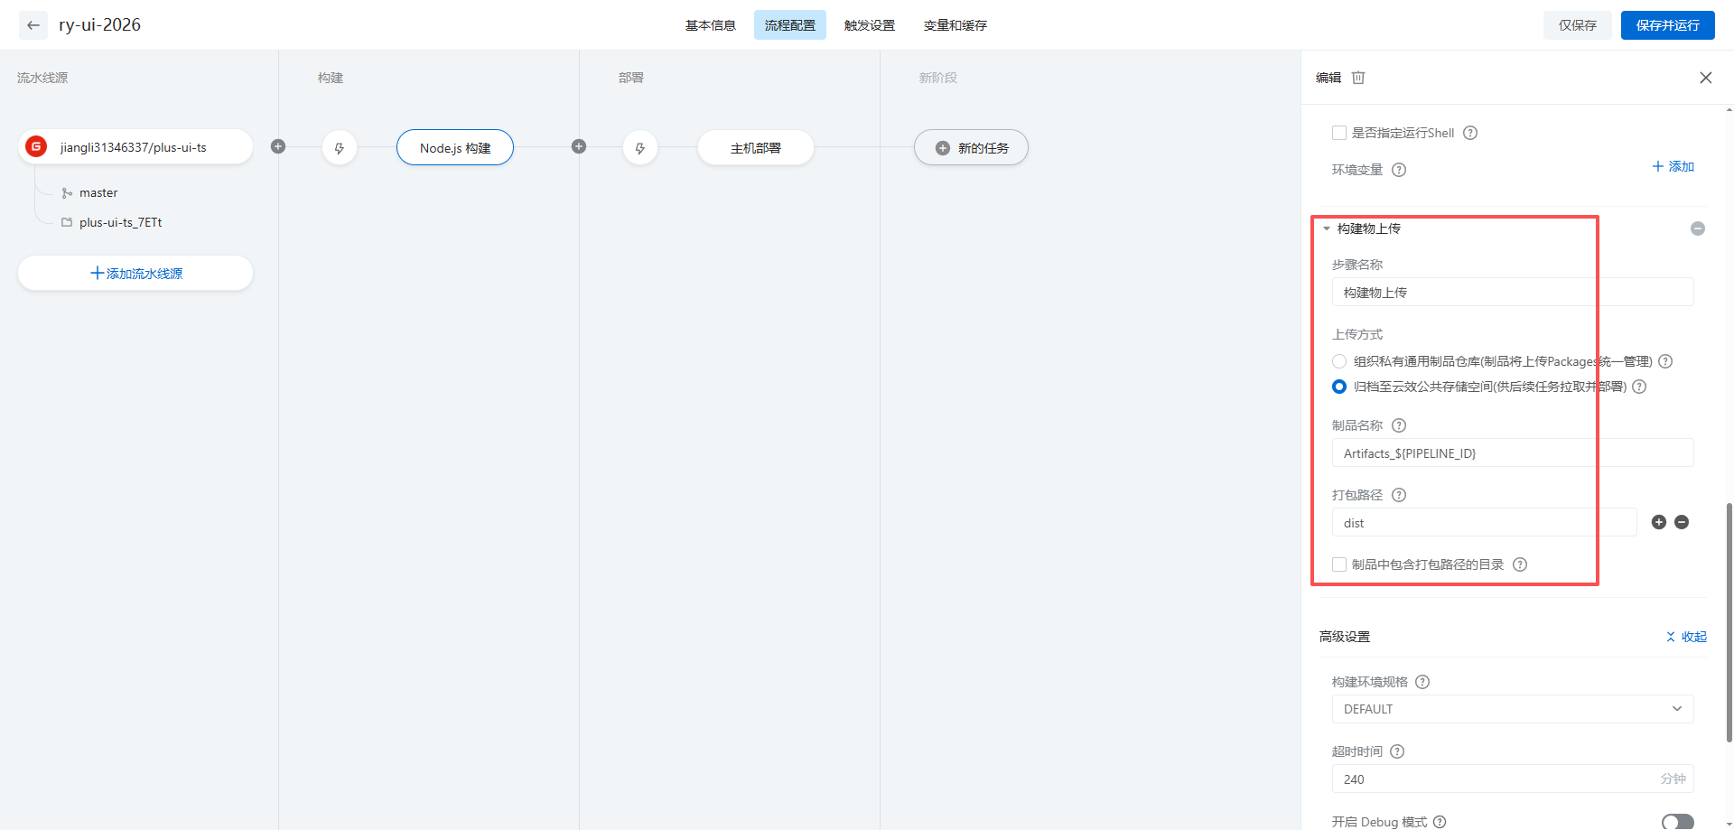Select 归档至云效公共存储空间 upload method
Image resolution: width=1734 pixels, height=830 pixels.
pos(1339,387)
